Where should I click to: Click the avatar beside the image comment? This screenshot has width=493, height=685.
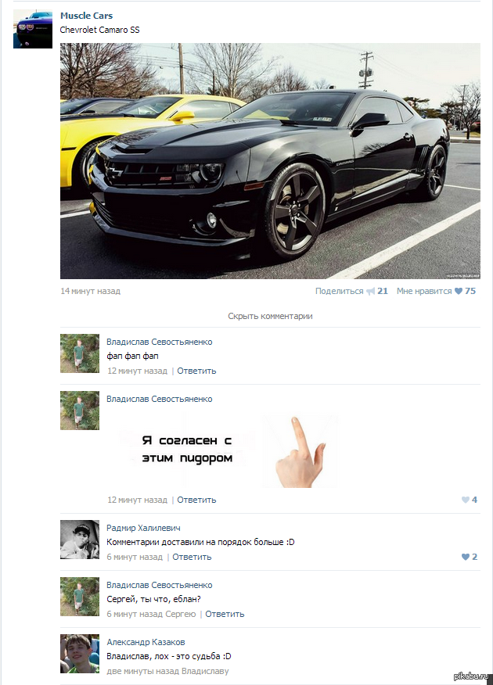pyautogui.click(x=80, y=411)
